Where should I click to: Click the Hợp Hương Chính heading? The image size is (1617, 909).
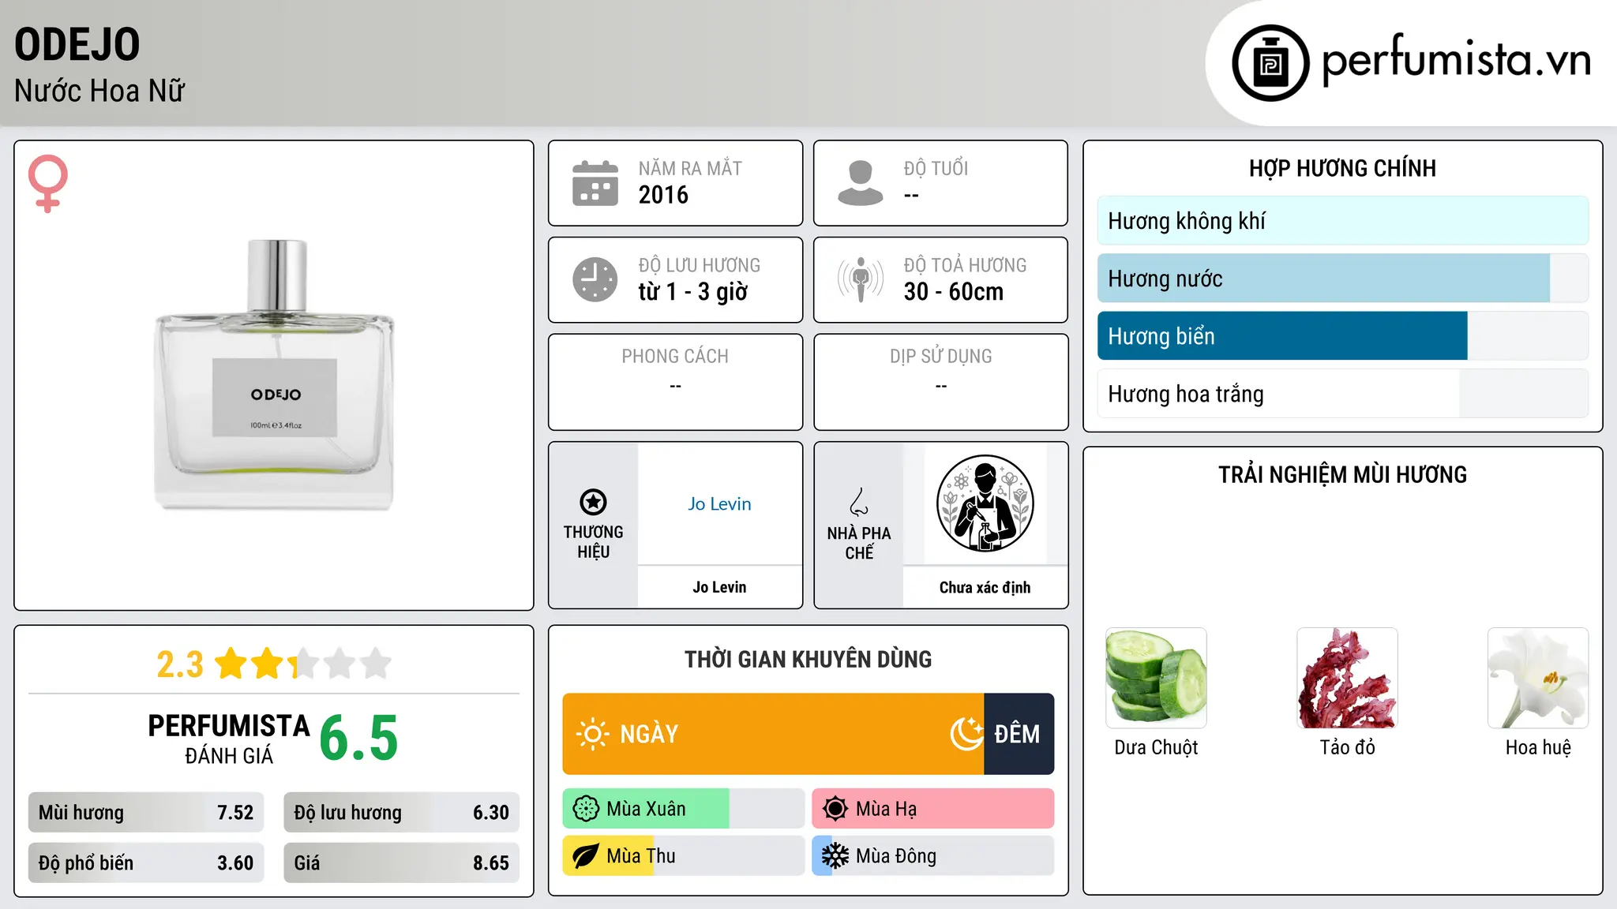click(x=1343, y=168)
